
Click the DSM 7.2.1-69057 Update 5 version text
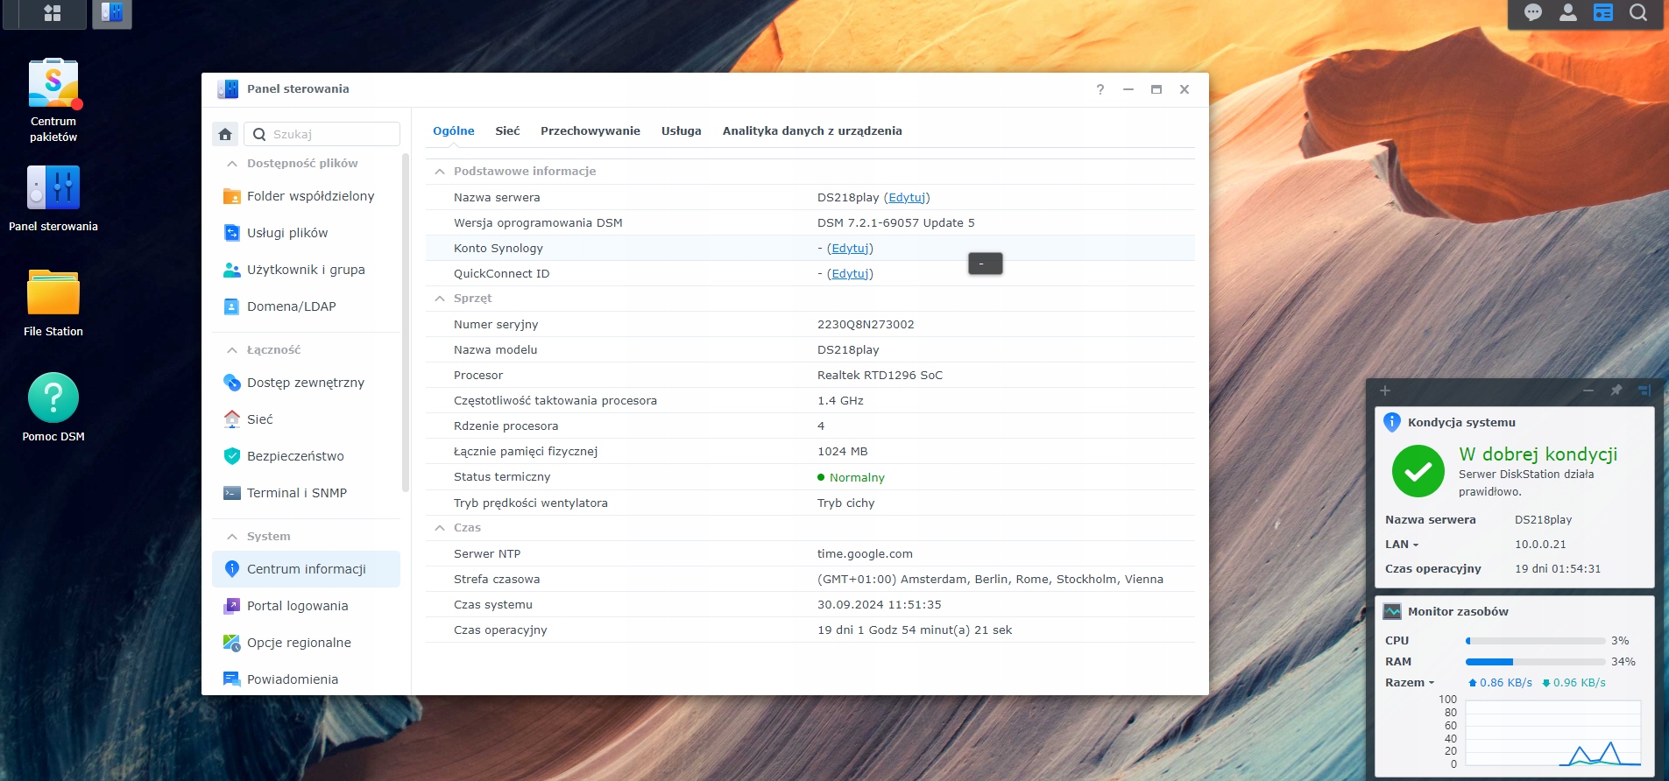[896, 223]
